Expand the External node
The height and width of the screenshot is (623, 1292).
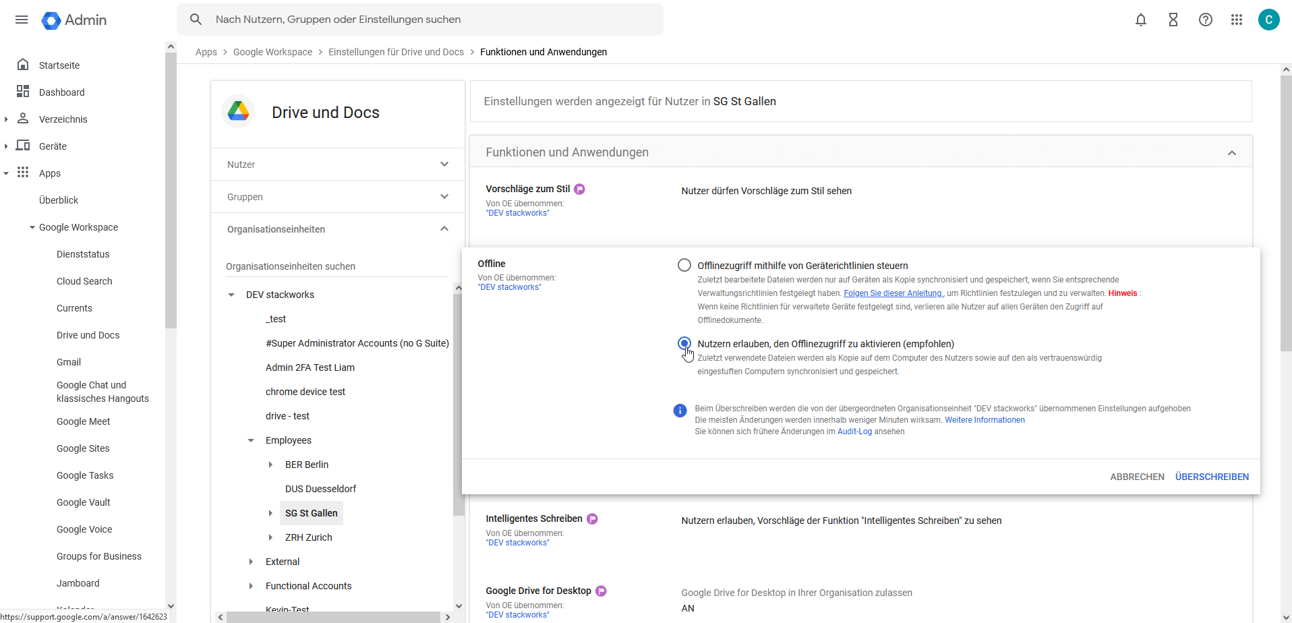(x=251, y=562)
